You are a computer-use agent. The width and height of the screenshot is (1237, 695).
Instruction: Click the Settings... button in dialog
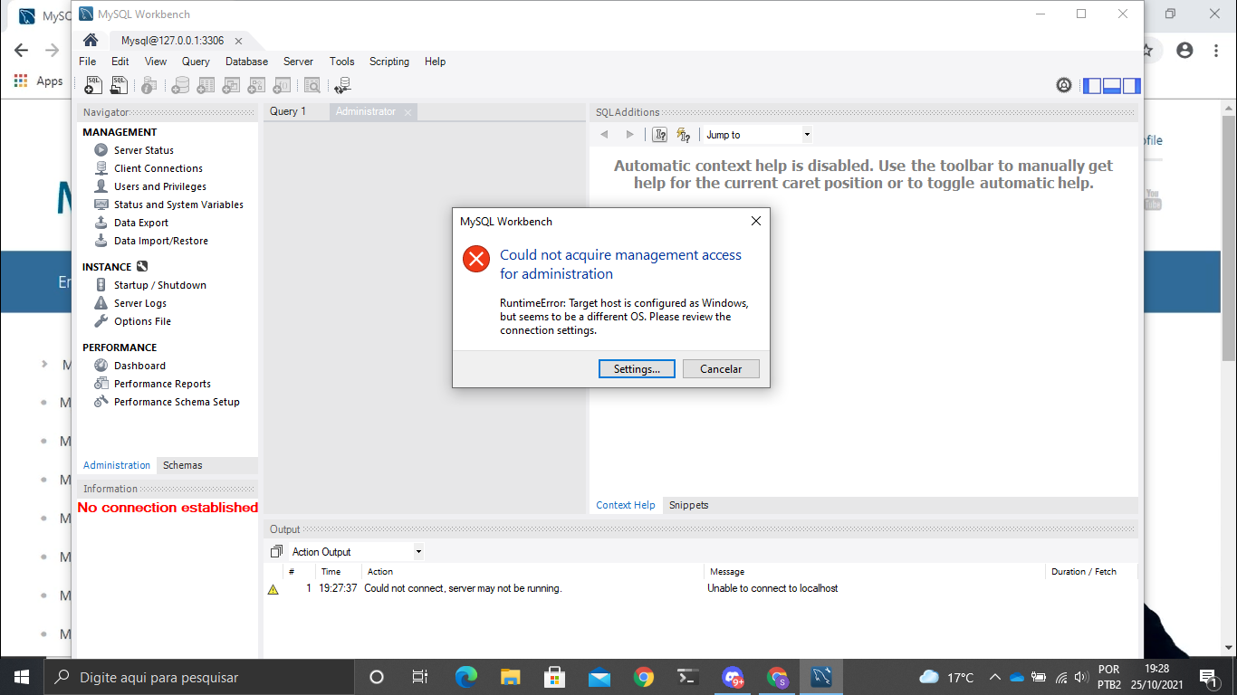point(637,369)
